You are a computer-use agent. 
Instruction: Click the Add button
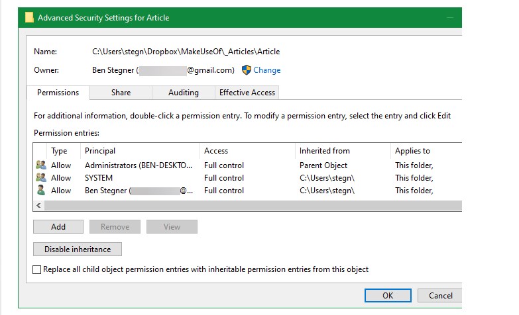pyautogui.click(x=58, y=227)
